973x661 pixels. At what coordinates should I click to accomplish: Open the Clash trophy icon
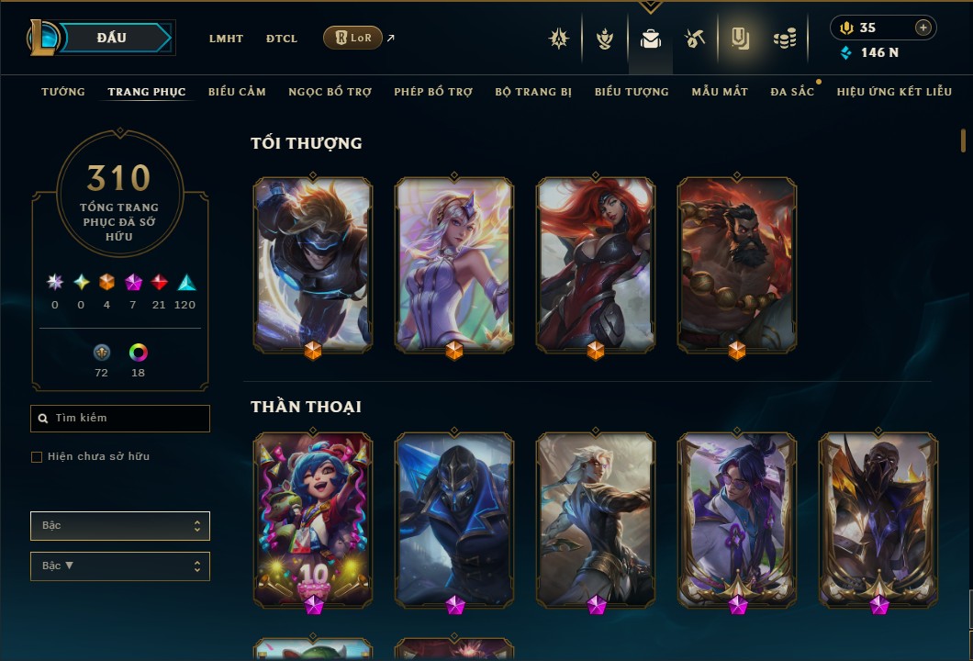click(x=558, y=39)
